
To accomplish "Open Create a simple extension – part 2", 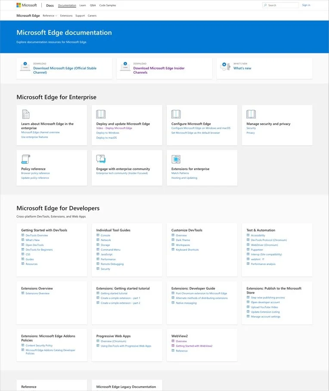I will 121,303.
